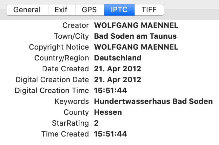Click the Creator field label

tap(76, 25)
